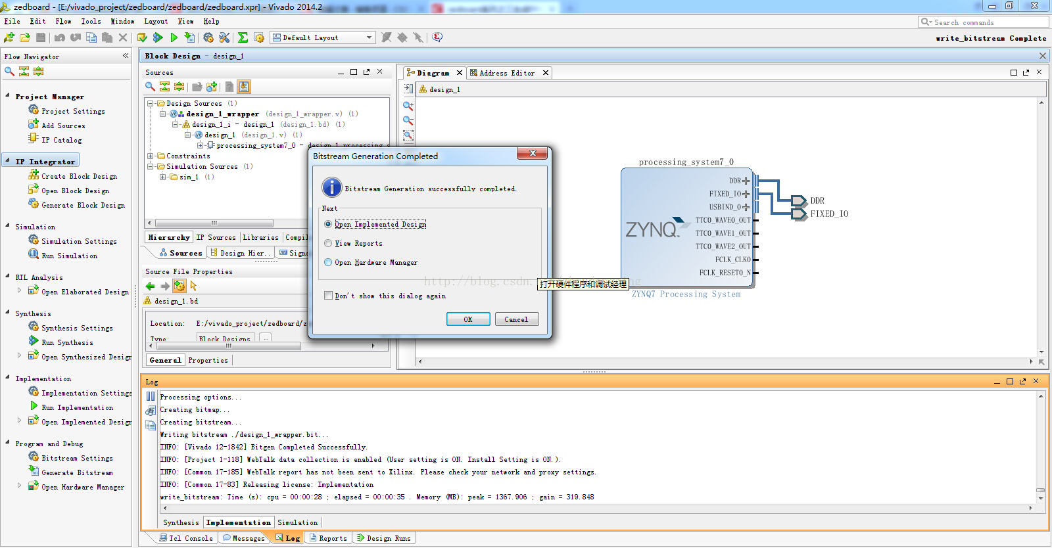Select View Reports radio button
1052x548 pixels.
(328, 243)
